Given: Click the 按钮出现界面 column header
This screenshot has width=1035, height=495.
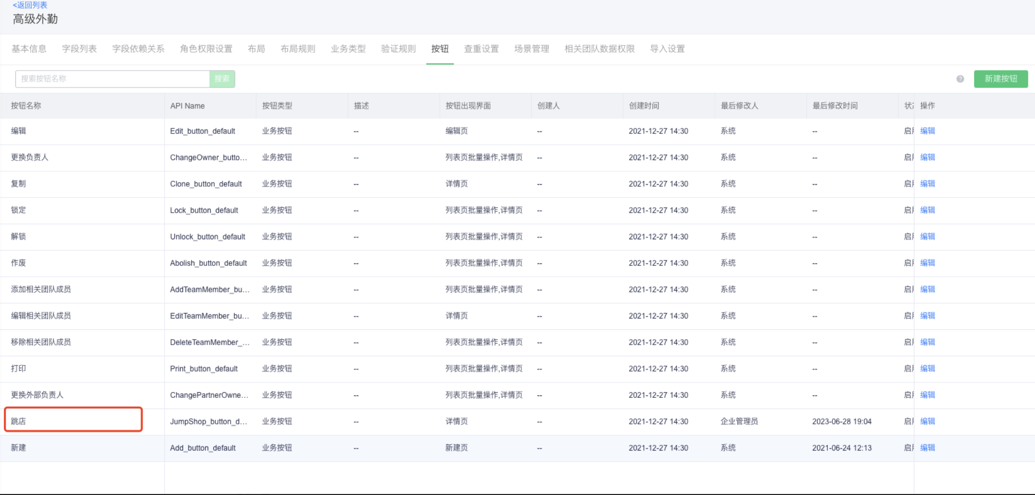Looking at the screenshot, I should pos(468,106).
